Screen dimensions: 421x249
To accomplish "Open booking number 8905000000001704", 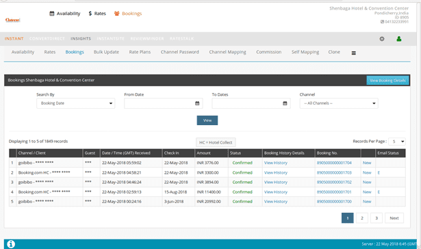I will click(x=334, y=163).
